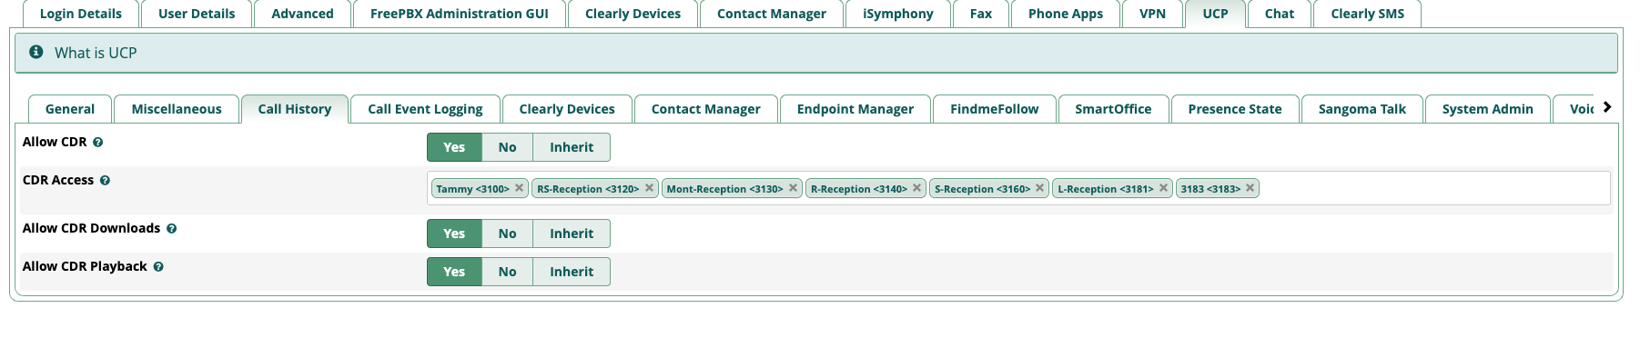The width and height of the screenshot is (1640, 338).
Task: Remove RS-Reception <3120> tag
Action: click(649, 188)
